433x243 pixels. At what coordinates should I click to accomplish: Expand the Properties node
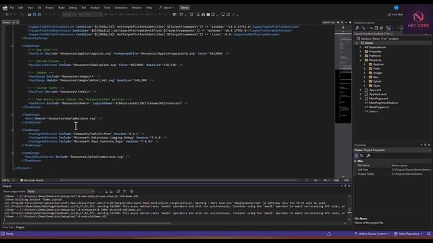(361, 52)
